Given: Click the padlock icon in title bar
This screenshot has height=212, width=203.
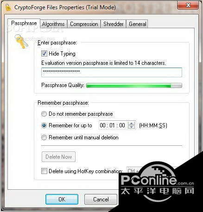Looking at the screenshot, I should (x=8, y=7).
